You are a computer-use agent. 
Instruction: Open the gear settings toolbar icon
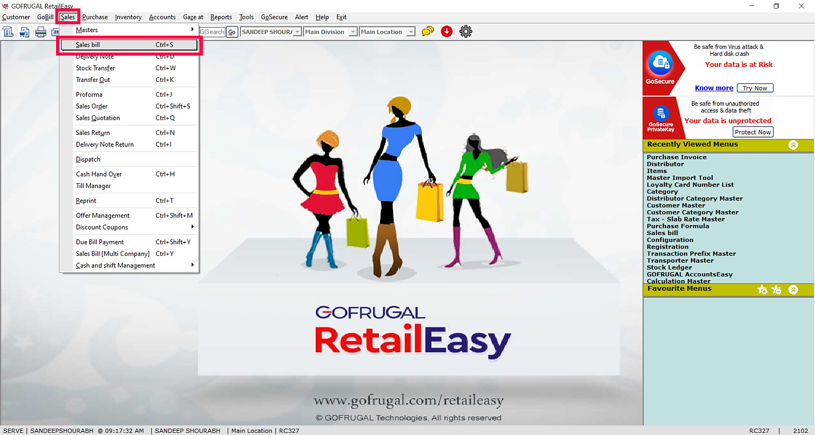point(466,31)
